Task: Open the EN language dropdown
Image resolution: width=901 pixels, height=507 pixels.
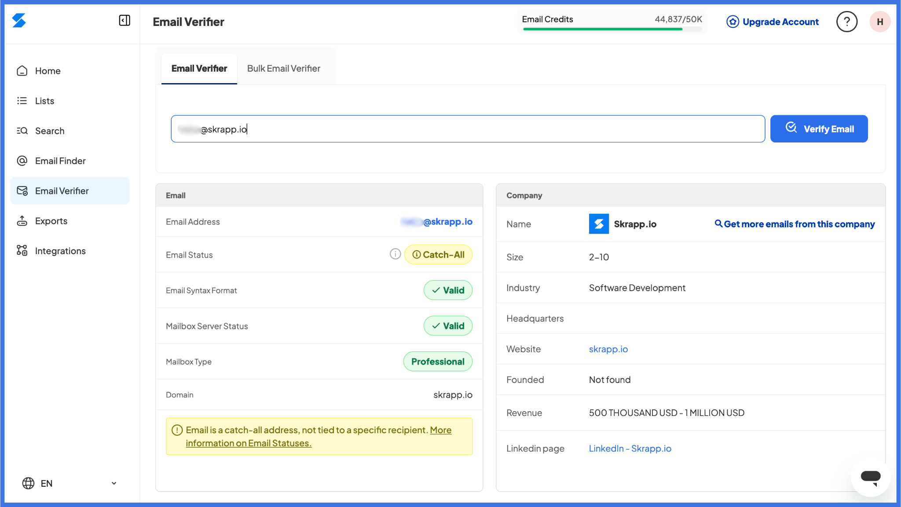Action: click(70, 483)
